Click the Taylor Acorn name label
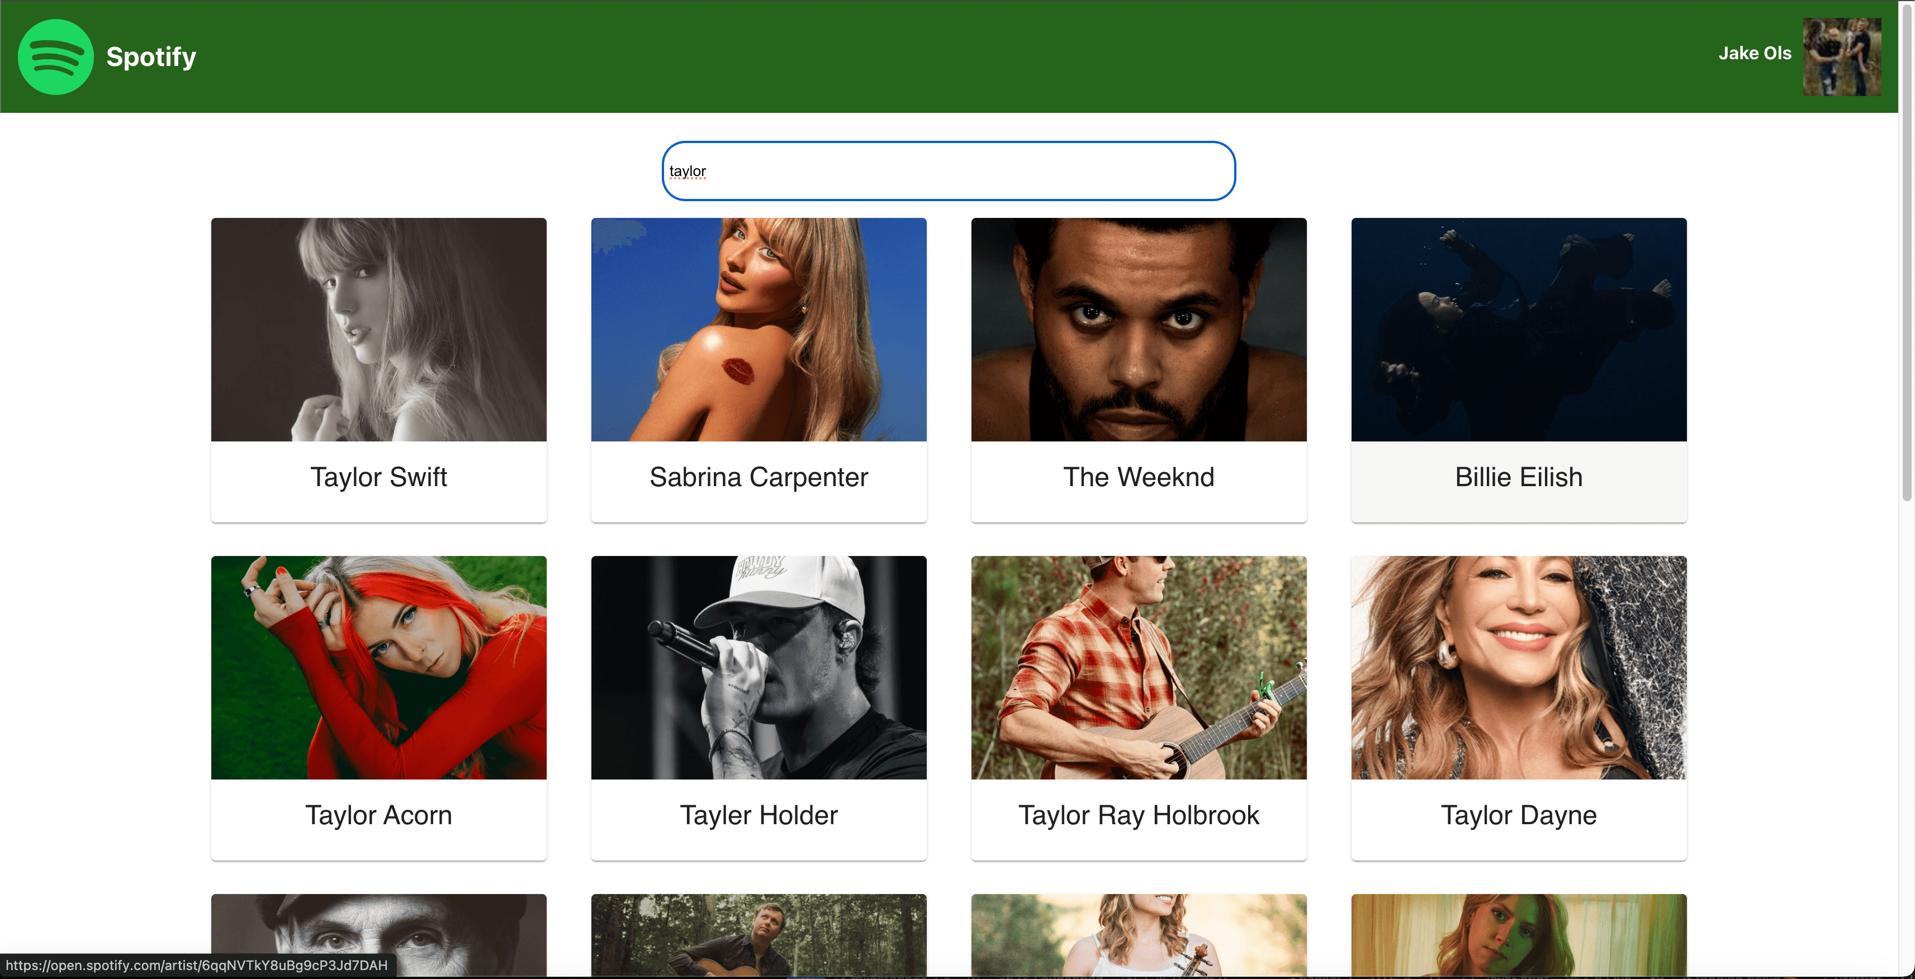The height and width of the screenshot is (979, 1915). point(378,815)
